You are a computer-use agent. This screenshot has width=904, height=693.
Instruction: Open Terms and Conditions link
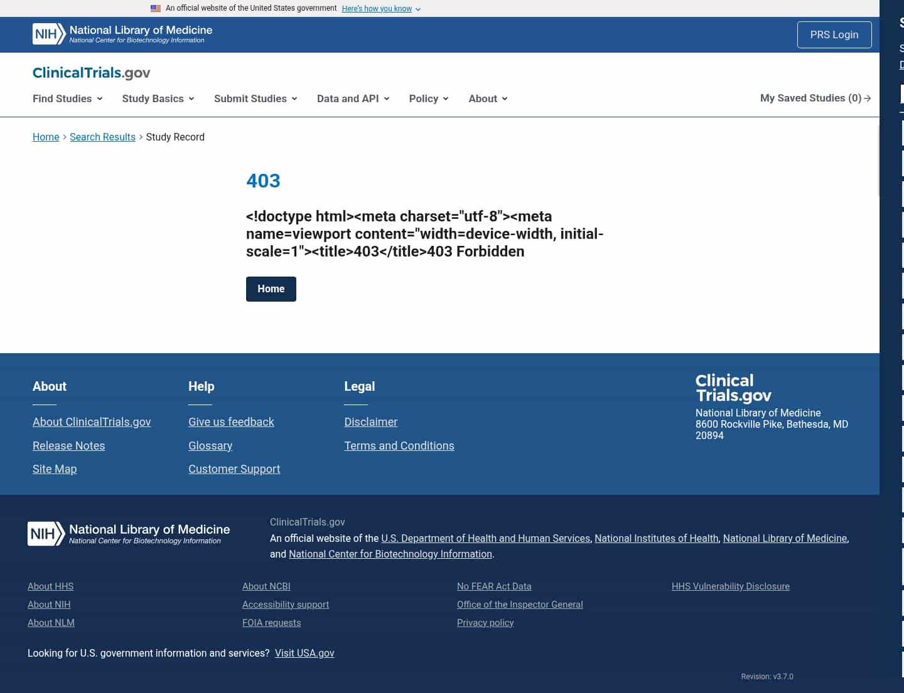(399, 446)
